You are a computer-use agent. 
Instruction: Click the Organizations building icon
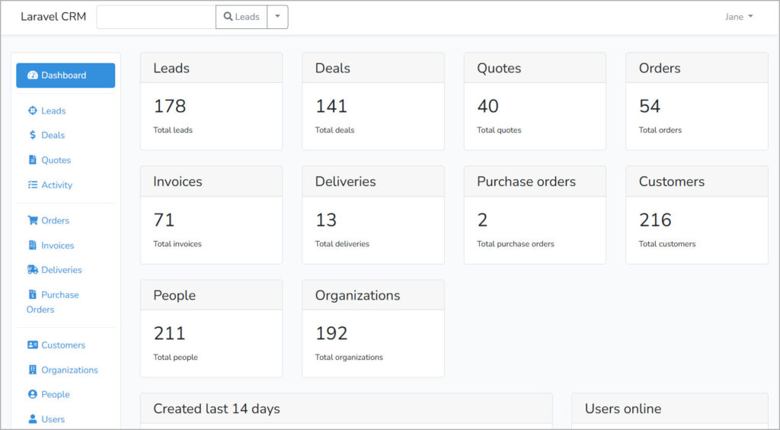(32, 370)
